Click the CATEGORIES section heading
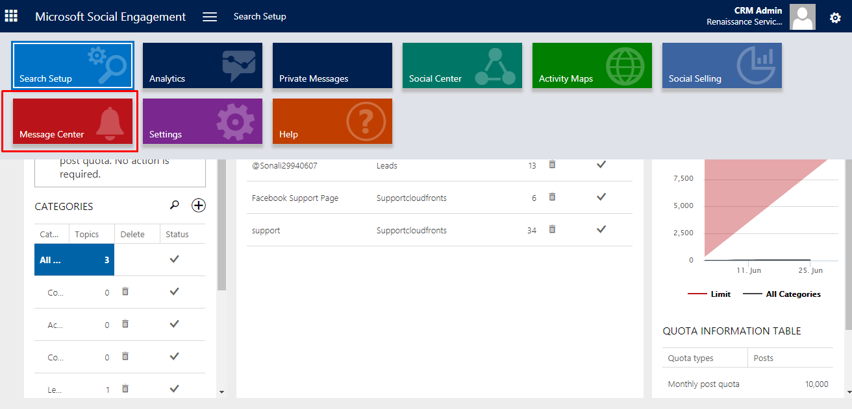852x409 pixels. pyautogui.click(x=64, y=206)
